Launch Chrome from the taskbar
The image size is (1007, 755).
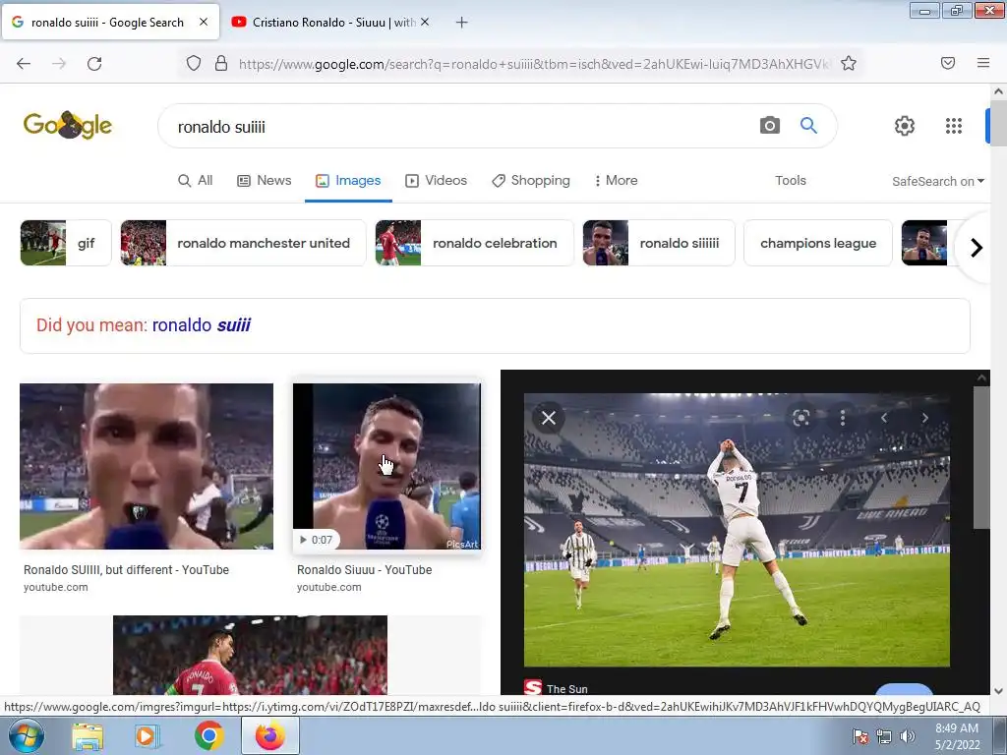pyautogui.click(x=208, y=735)
